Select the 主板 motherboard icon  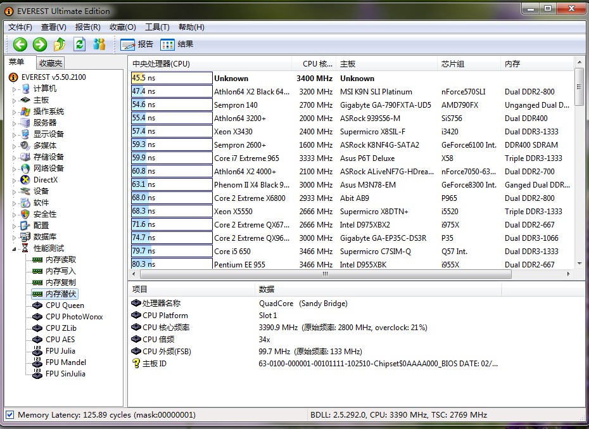click(25, 100)
